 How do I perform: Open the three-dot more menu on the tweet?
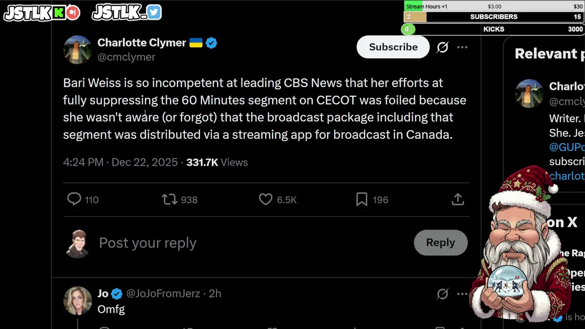[x=462, y=47]
